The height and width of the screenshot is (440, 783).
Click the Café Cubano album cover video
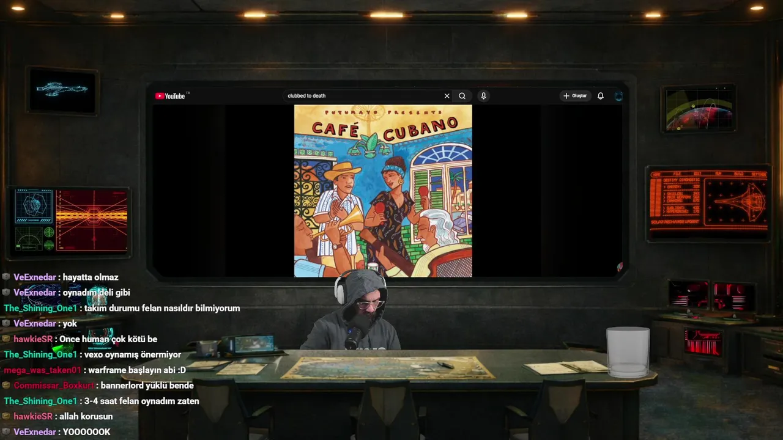pyautogui.click(x=383, y=191)
